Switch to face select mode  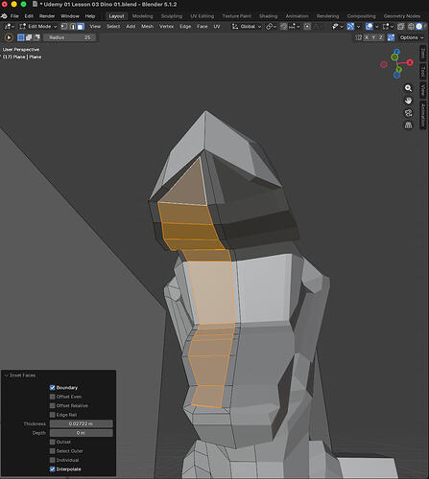click(x=81, y=27)
